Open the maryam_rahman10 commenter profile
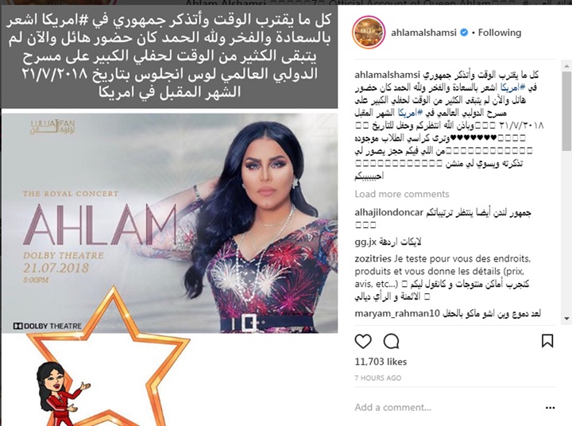This screenshot has height=426, width=572. [397, 313]
